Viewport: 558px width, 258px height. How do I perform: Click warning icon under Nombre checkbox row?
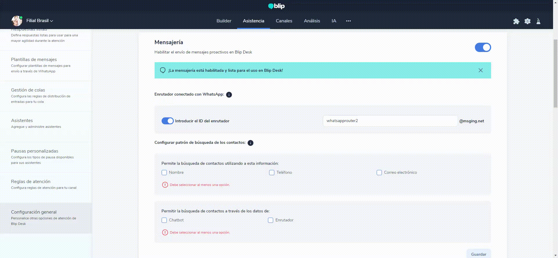[165, 185]
